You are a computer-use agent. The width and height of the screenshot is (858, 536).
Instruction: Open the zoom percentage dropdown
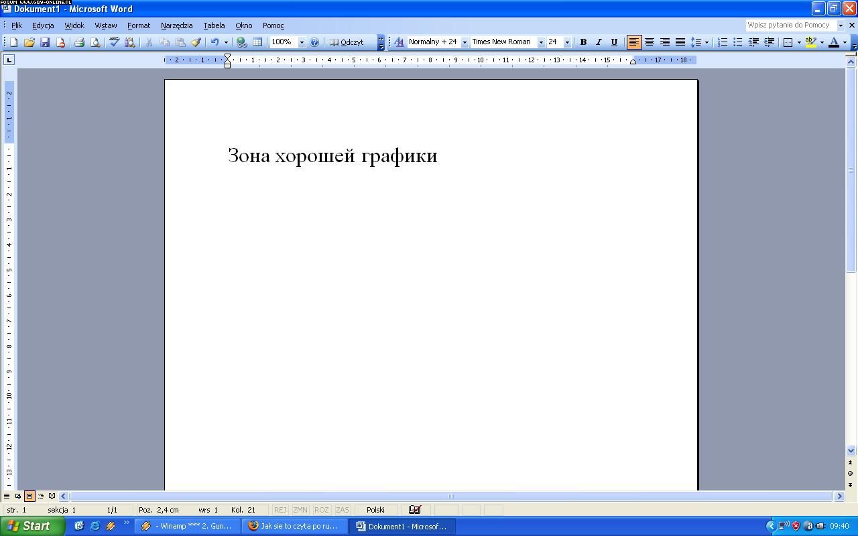[301, 42]
